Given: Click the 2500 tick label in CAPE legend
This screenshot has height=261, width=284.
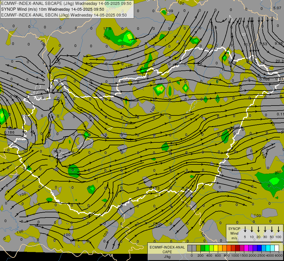Looking at the screenshot, I should (261, 255).
